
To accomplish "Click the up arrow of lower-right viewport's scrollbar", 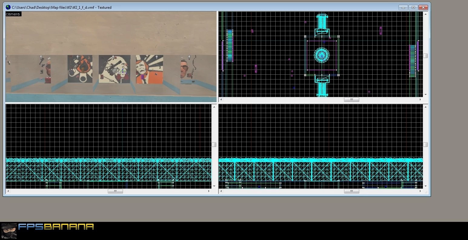I will click(x=426, y=107).
